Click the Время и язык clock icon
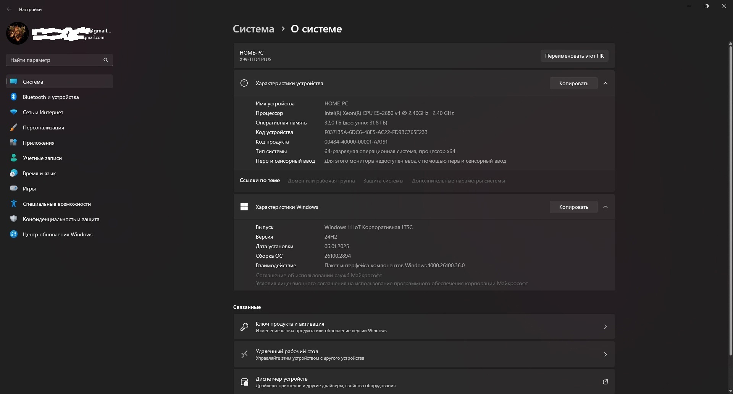Viewport: 733px width, 394px height. 14,173
